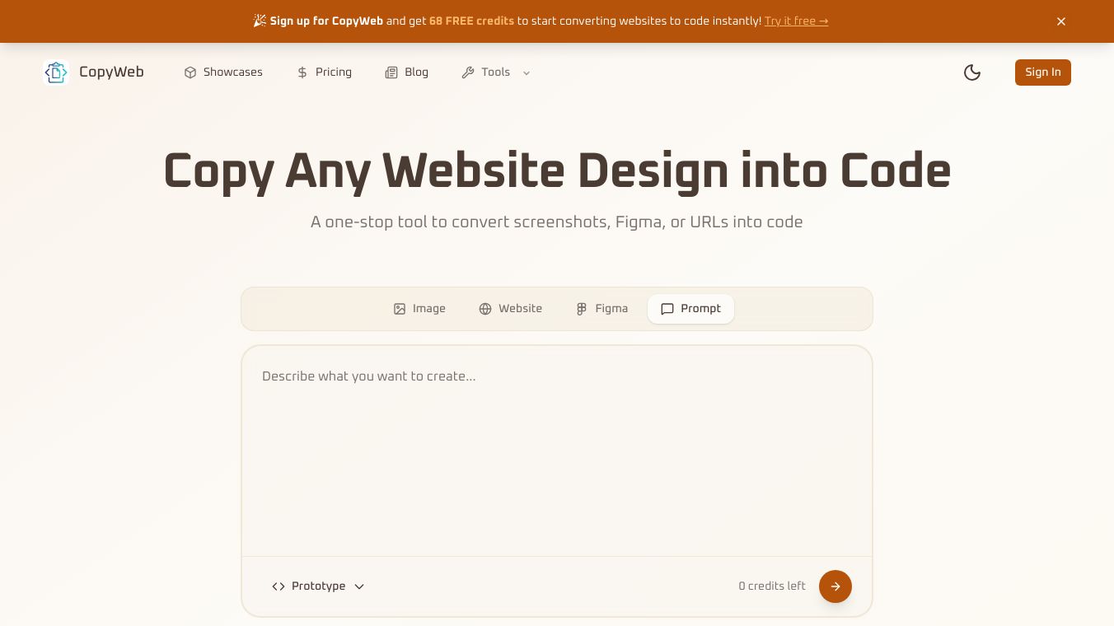
Task: Click the Showcases hexagon icon
Action: (x=190, y=72)
